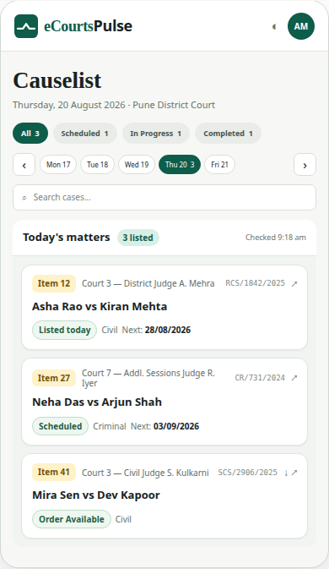
Task: Open external link for SCS/2906/2025
Action: 294,473
